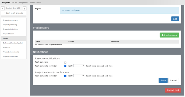Add a new Predecessor
Image resolution: width=185 pixels, height=97 pixels.
169,35
